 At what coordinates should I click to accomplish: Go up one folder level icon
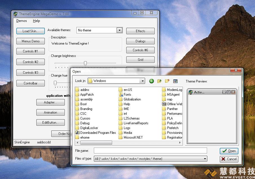[159, 81]
